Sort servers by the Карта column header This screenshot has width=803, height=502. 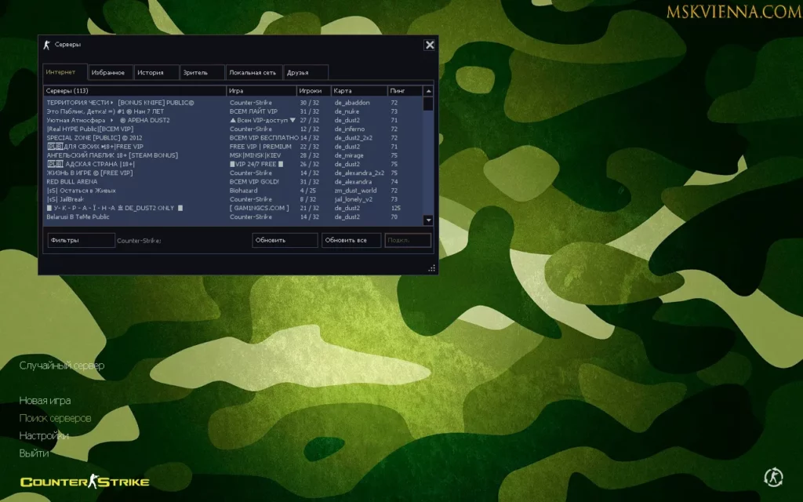coord(358,91)
